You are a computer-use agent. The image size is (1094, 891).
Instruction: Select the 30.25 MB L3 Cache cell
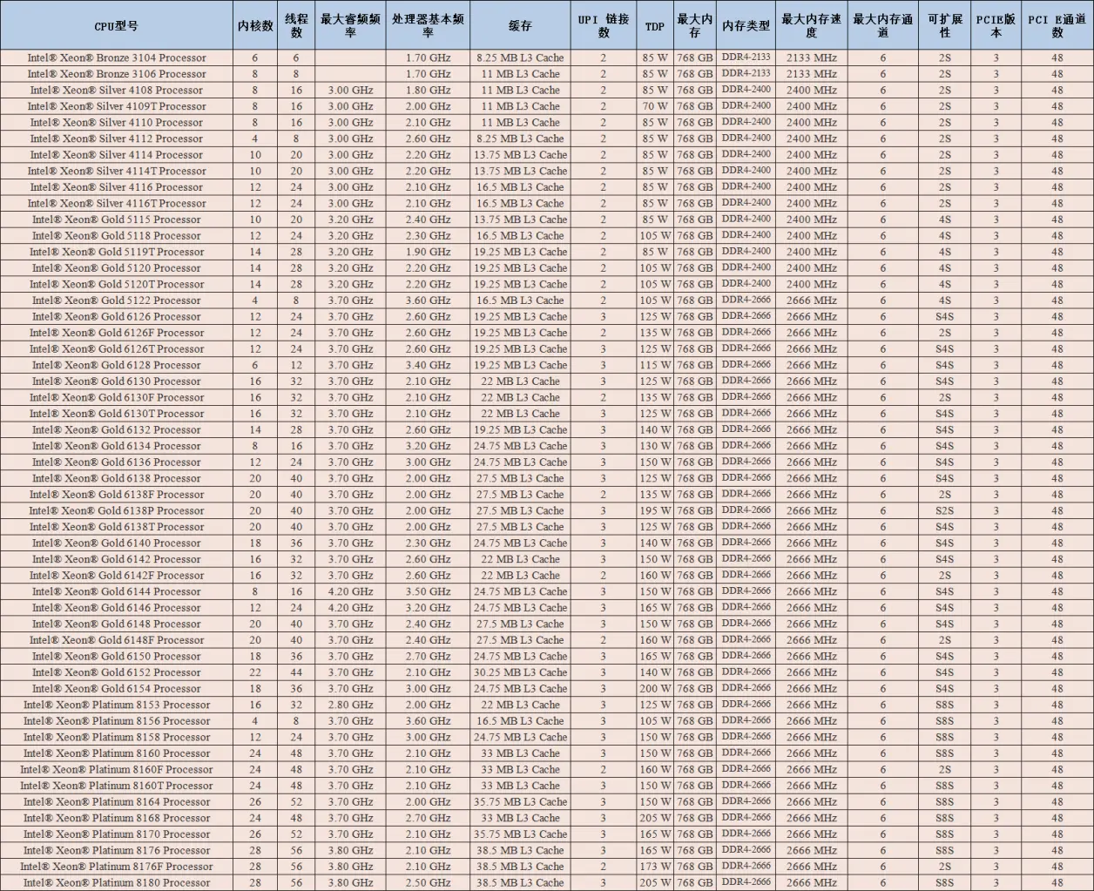point(520,672)
